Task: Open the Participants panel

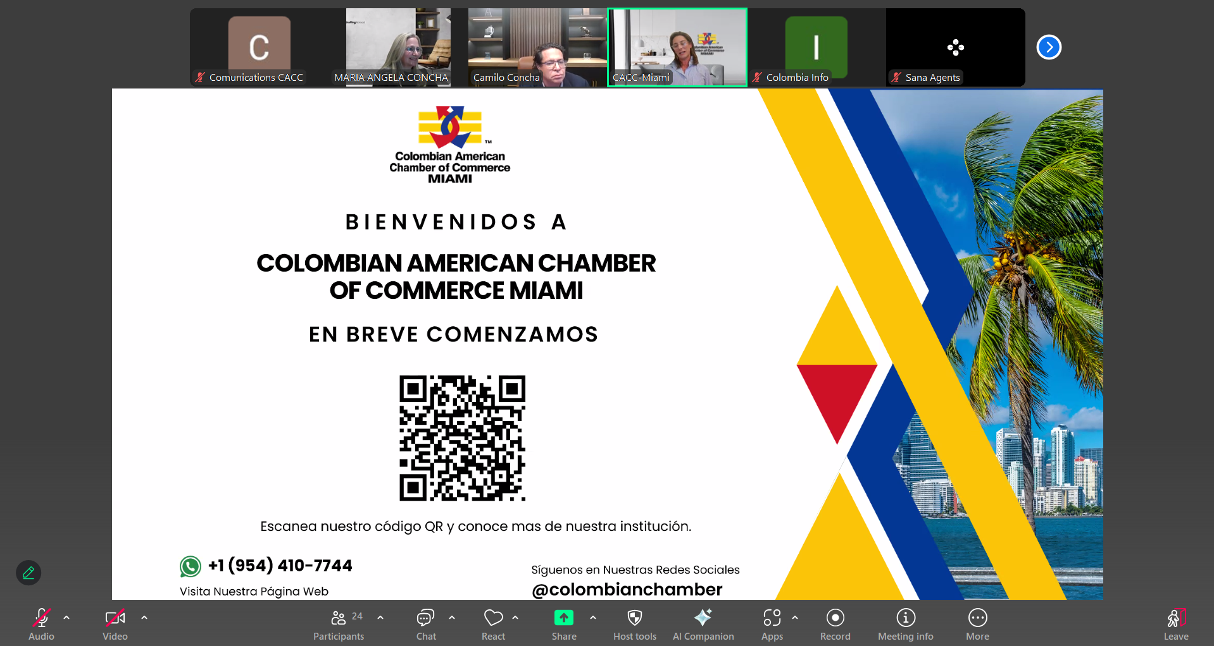Action: (x=339, y=624)
